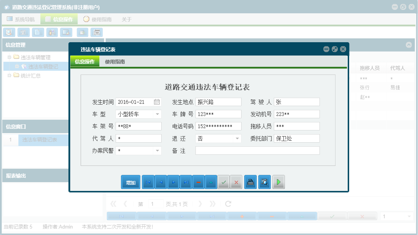Viewport: 418px width, 235px height.
Task: Select the search magnifier icon on the toolbar
Action: (9, 32)
